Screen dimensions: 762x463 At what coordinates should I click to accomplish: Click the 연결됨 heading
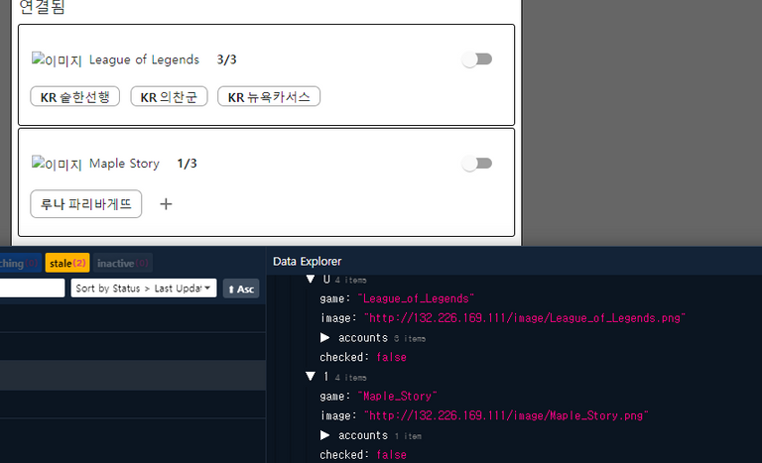[x=42, y=7]
